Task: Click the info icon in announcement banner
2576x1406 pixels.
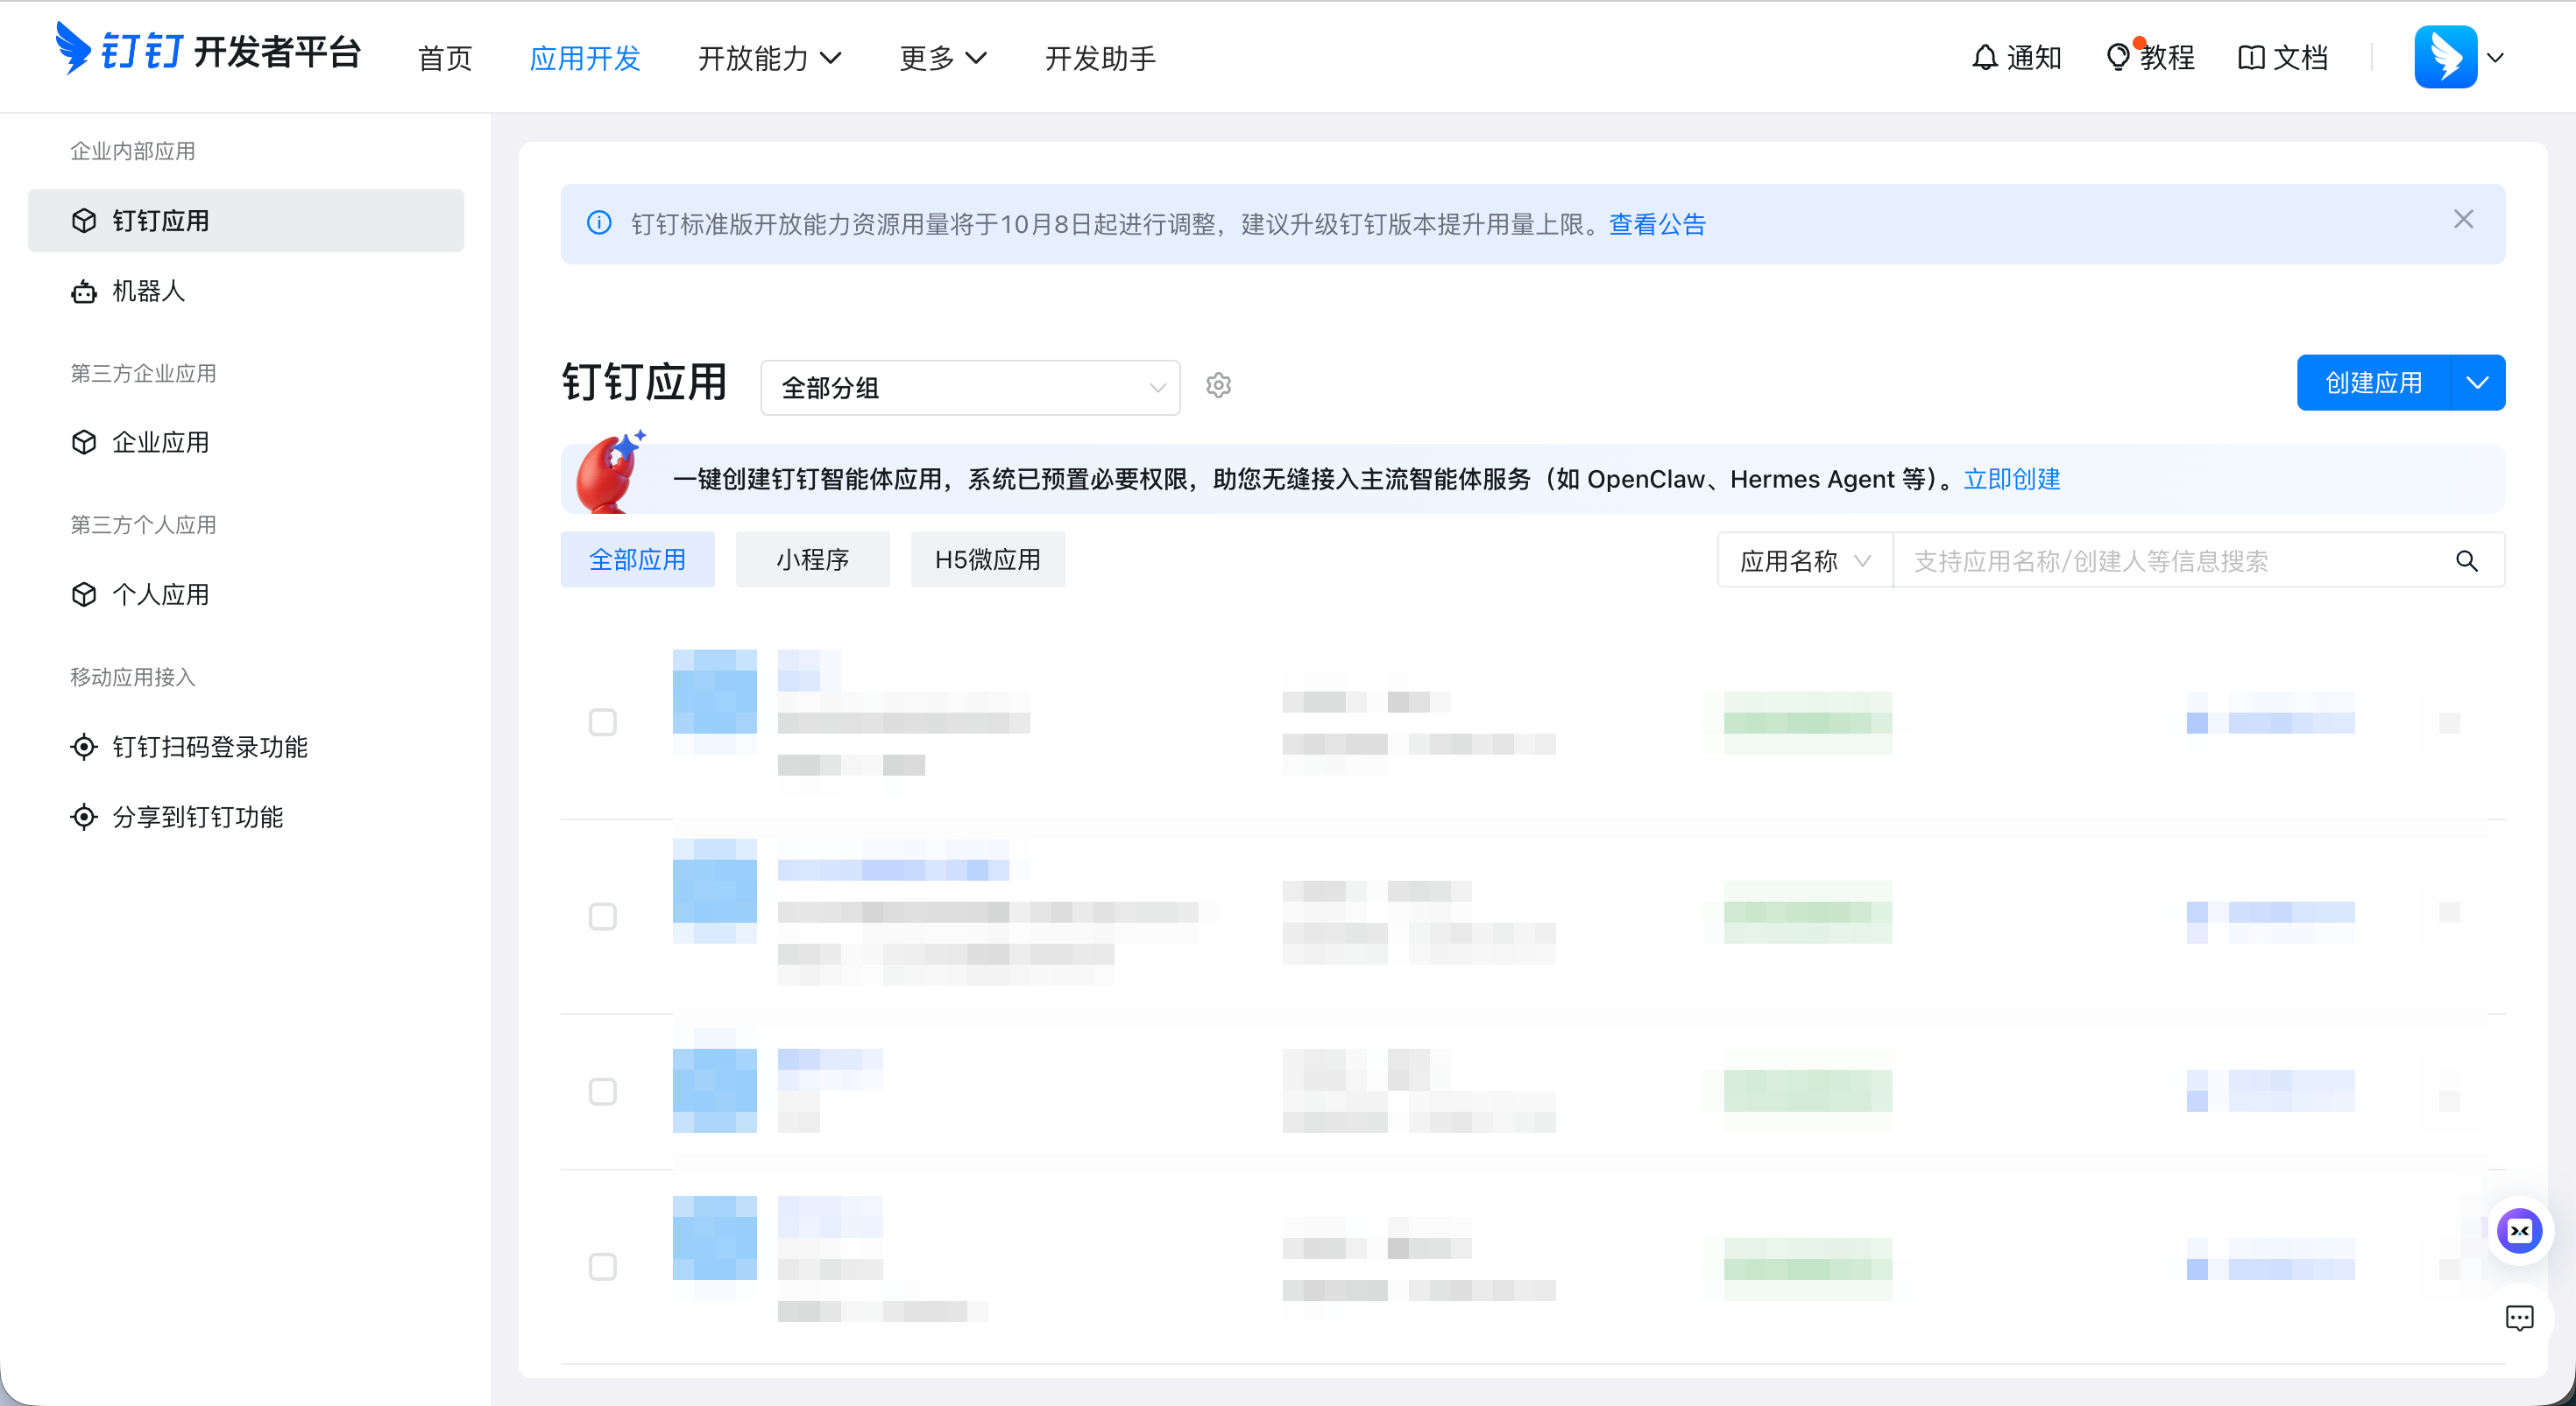Action: tap(599, 223)
